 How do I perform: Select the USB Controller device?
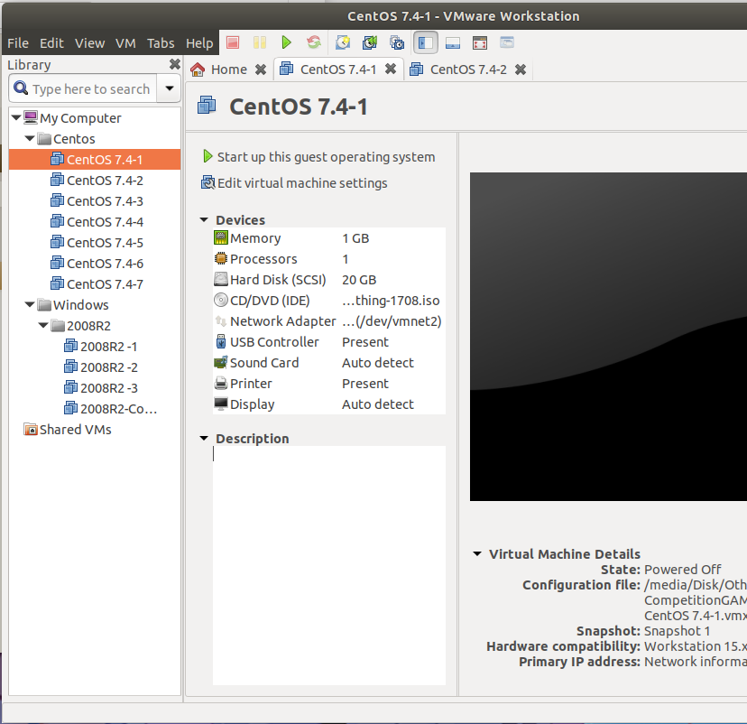click(x=329, y=342)
